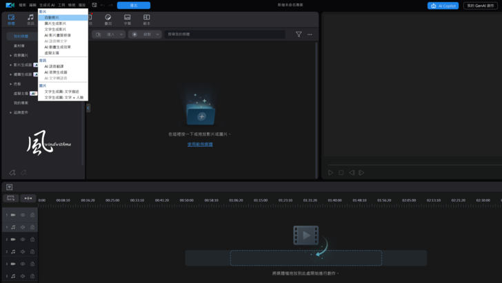This screenshot has width=502, height=283.
Task: Click the big add media folder icon
Action: point(201,114)
